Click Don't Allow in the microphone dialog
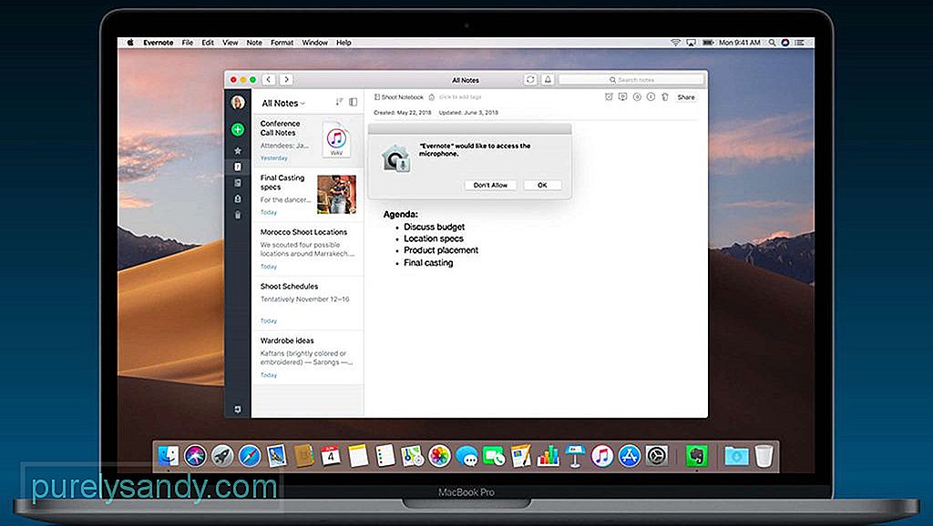Screen dimensions: 933x526 [490, 185]
